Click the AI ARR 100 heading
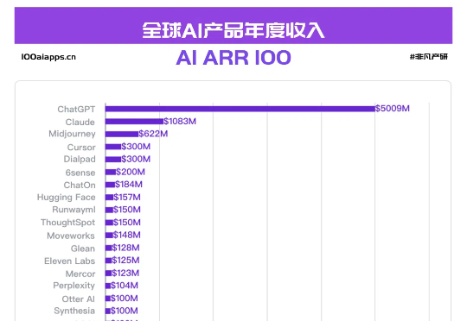 tap(233, 57)
